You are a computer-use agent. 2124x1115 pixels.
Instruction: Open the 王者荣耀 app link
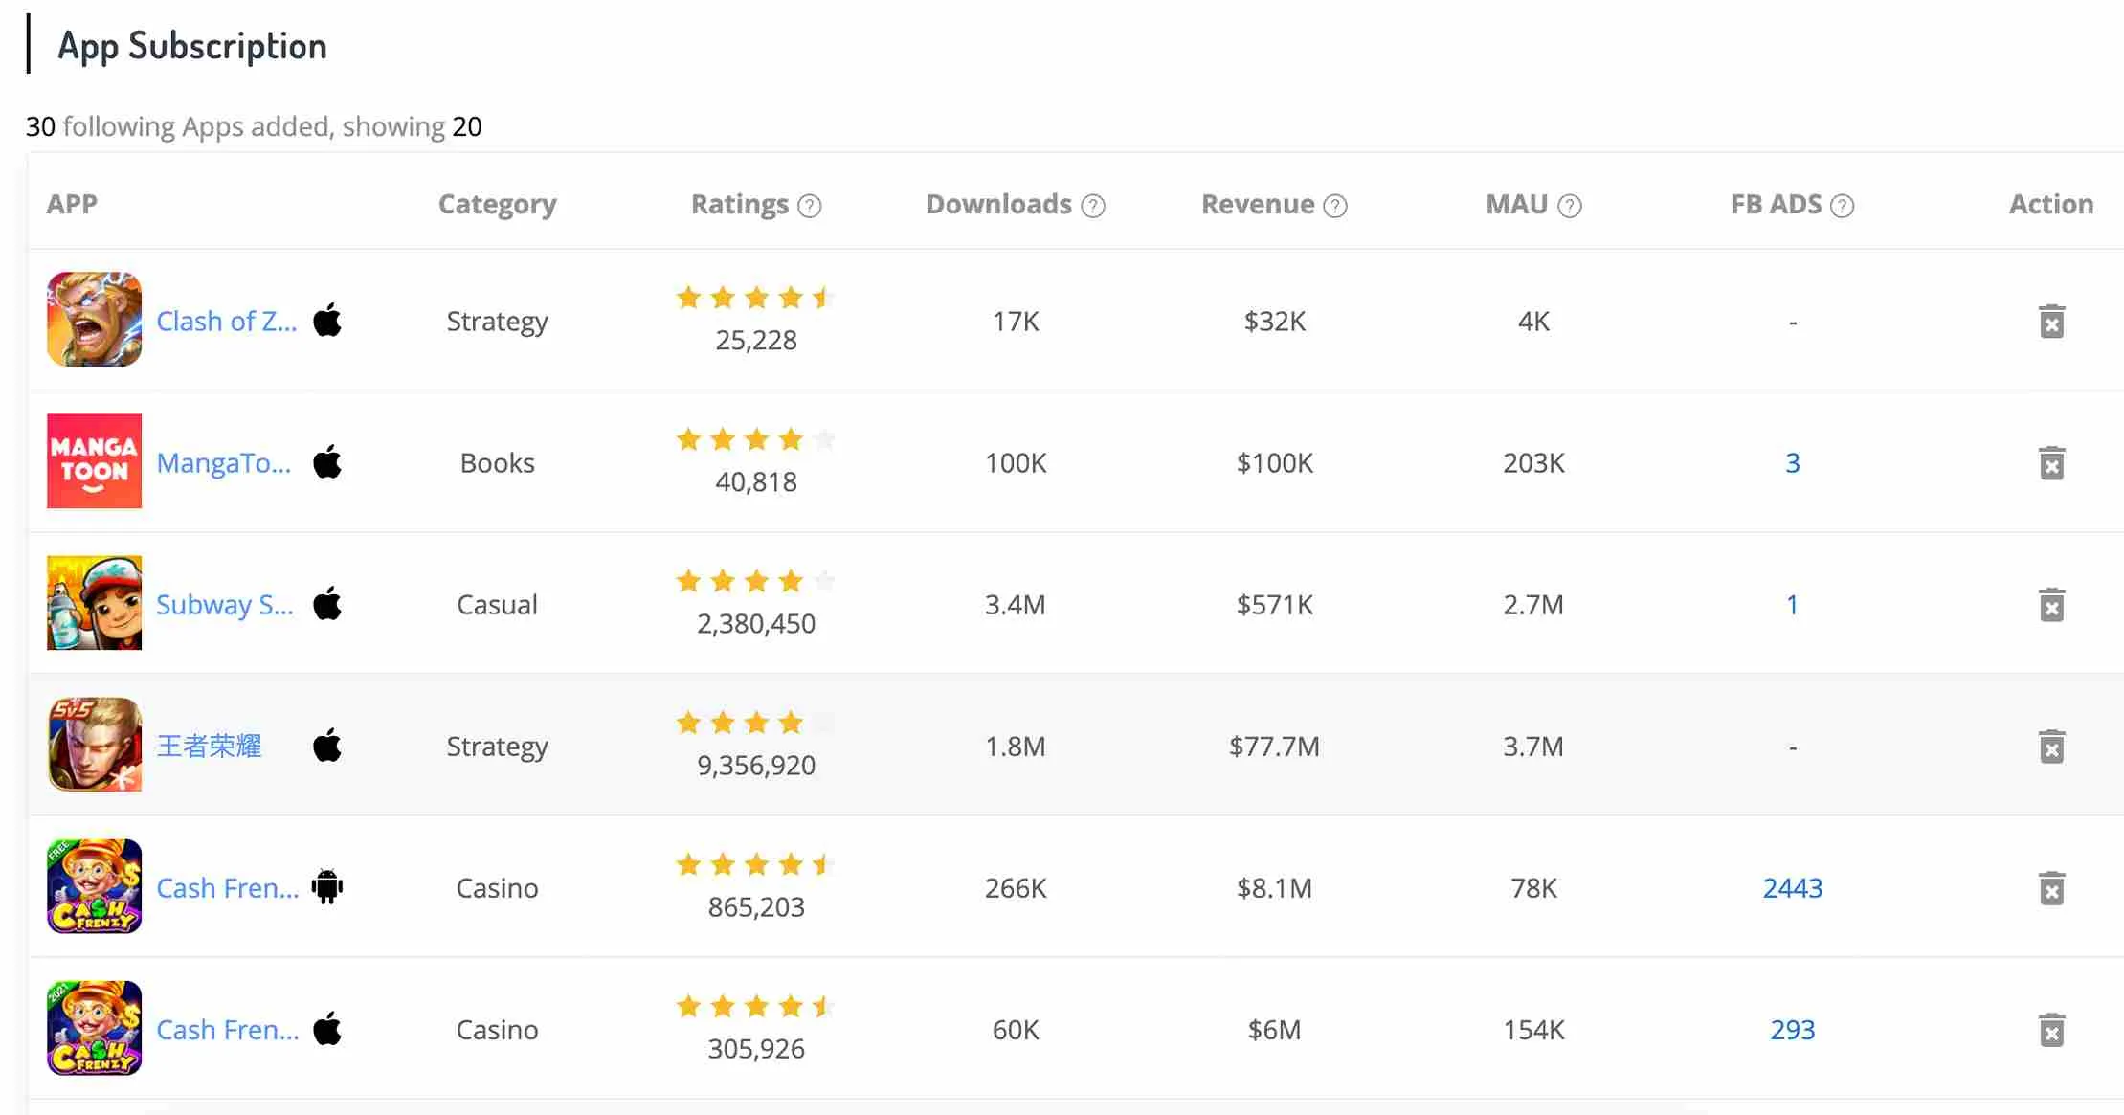(x=209, y=746)
